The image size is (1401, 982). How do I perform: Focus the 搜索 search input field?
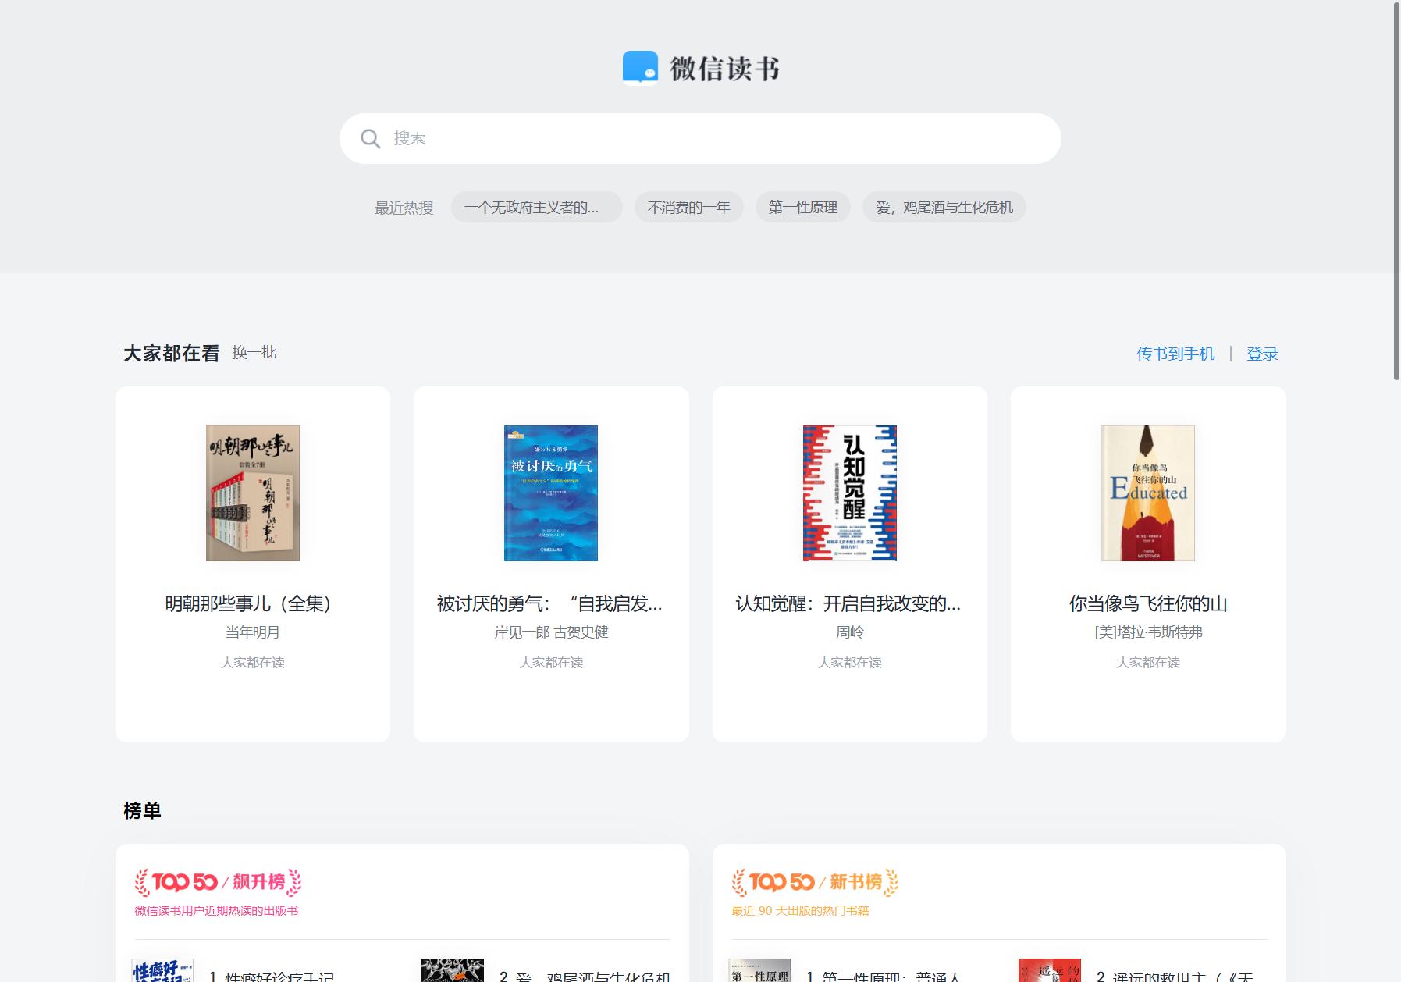[x=700, y=138]
